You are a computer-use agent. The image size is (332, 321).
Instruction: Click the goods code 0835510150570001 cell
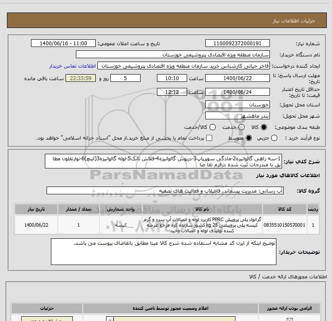coord(285,225)
